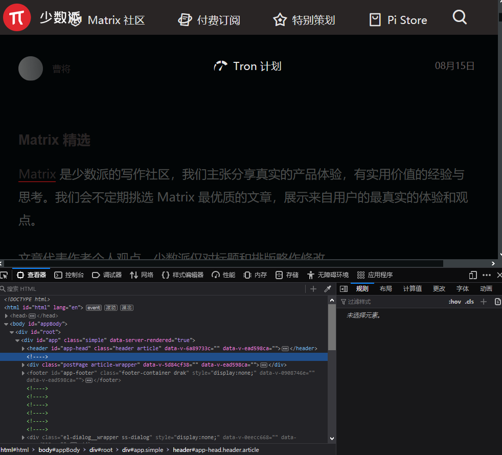This screenshot has height=455, width=502.
Task: Click the event badge on html element
Action: click(94, 308)
